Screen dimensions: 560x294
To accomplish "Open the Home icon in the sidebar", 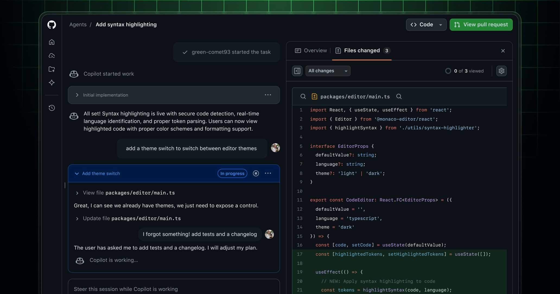I will coord(52,42).
